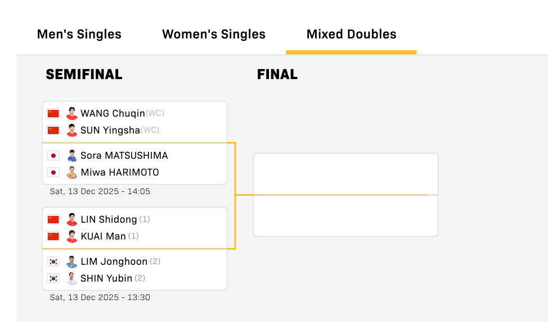Screen dimensions: 548x322
Task: Click the LIM Jonghoon player name
Action: 114,261
